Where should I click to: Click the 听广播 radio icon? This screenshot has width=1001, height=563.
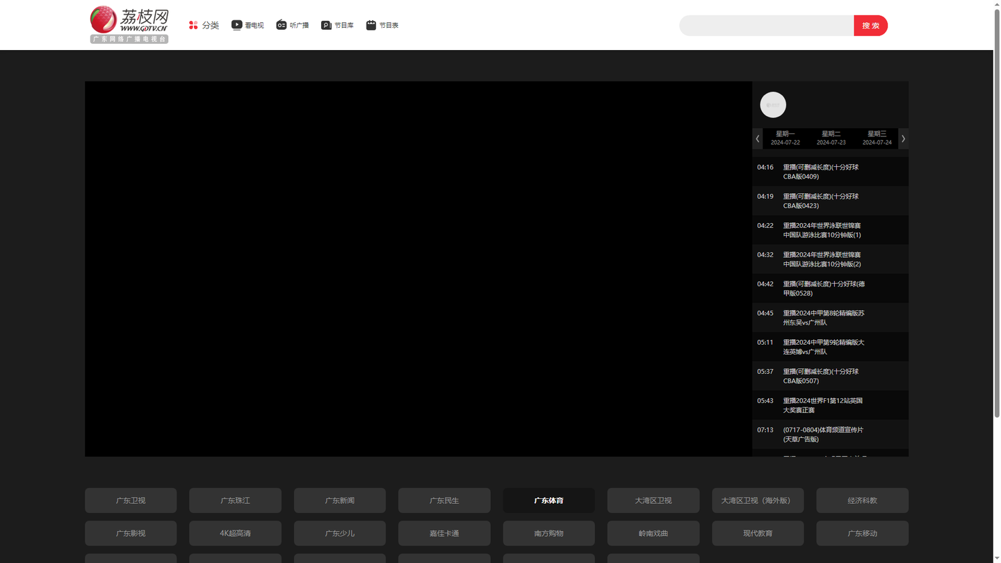[x=282, y=25]
